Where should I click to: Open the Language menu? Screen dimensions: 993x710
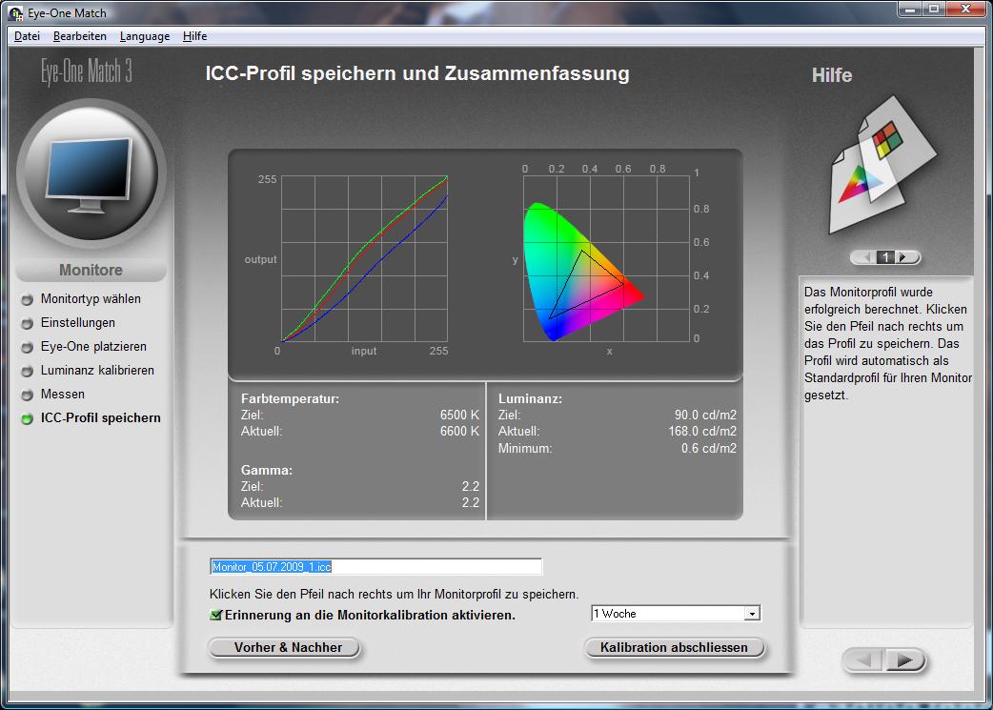145,36
